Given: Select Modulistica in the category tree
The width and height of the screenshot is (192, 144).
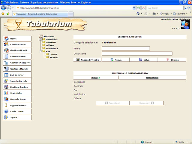Looking at the screenshot, I should tap(52, 48).
